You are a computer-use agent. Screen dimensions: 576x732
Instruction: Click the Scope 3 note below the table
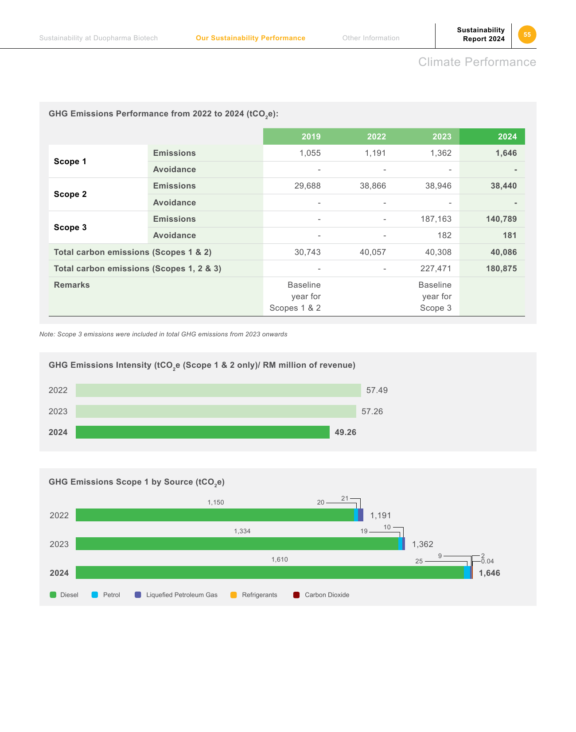(163, 334)
